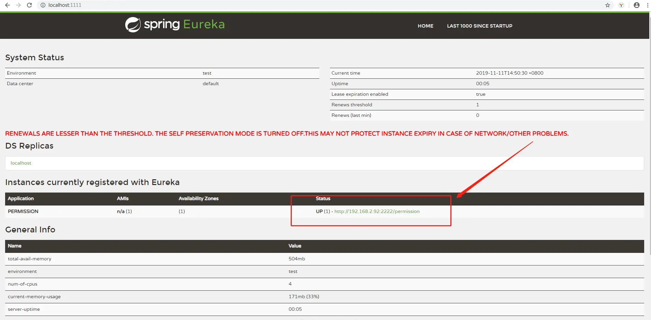Open the 192.168.2.92:2222/permission instance link
651x320 pixels.
click(x=377, y=211)
